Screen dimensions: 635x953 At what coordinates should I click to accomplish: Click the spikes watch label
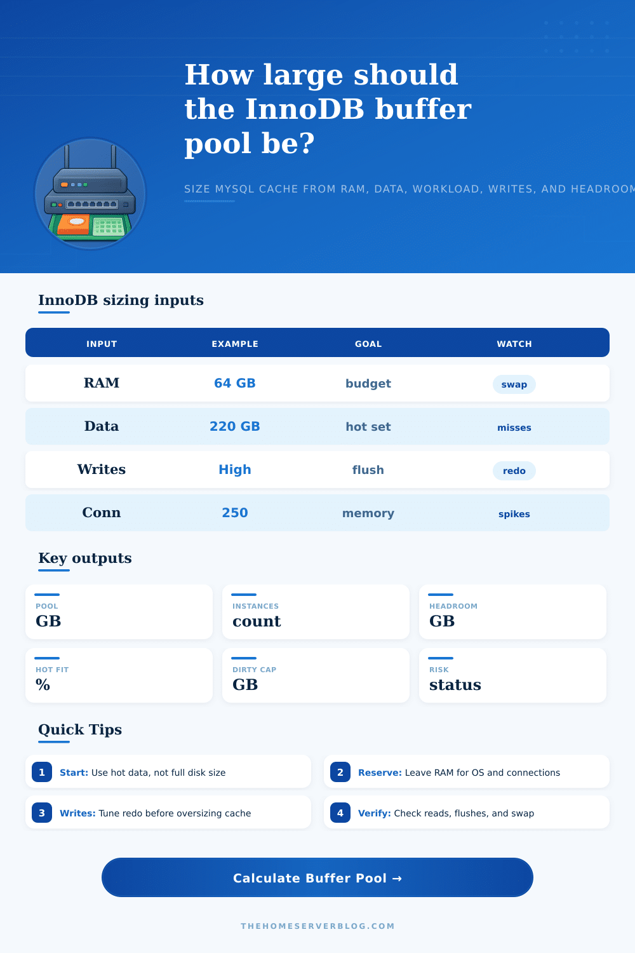[x=514, y=514]
